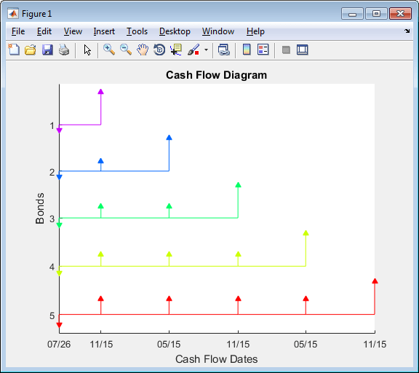Open the Tools menu
The image size is (419, 373).
(137, 31)
